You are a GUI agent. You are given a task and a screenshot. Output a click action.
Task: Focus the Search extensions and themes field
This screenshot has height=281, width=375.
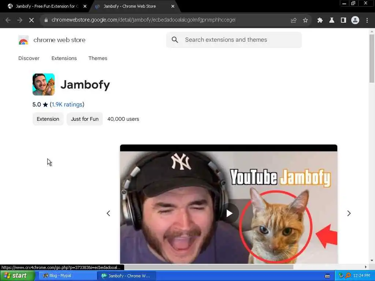[x=234, y=40]
